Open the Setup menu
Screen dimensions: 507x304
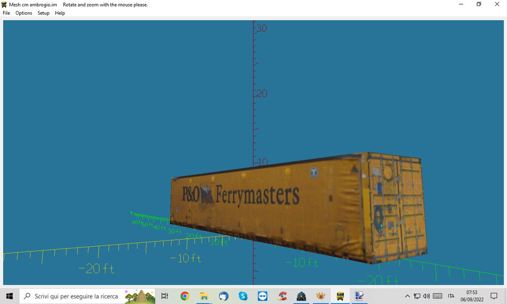pyautogui.click(x=43, y=13)
